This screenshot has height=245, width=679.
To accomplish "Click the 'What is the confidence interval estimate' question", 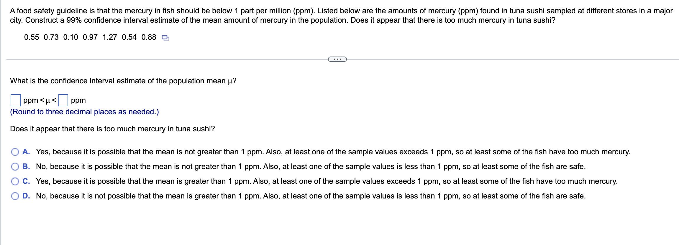I will tap(123, 81).
